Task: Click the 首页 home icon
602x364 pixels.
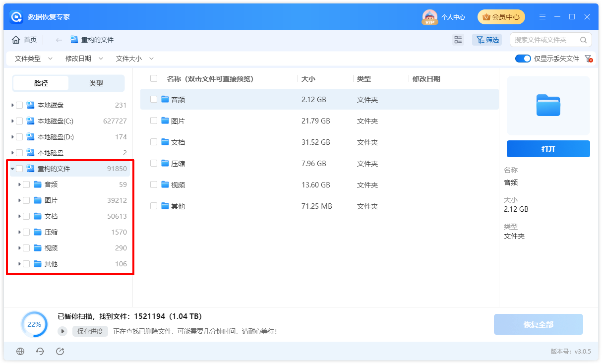Action: tap(16, 40)
